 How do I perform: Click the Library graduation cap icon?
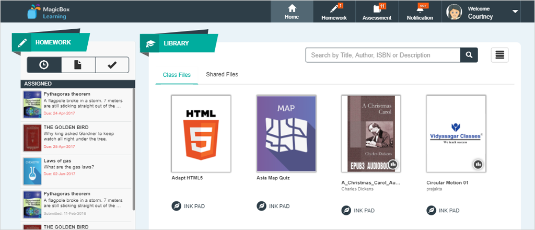point(150,44)
